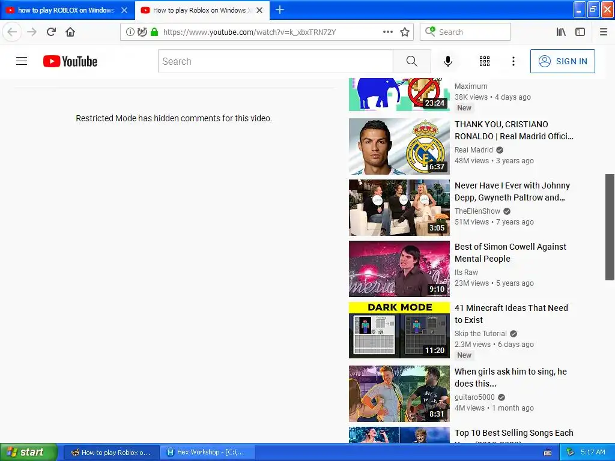615x461 pixels.
Task: Click '48M views' text under Real Madrid
Action: [x=471, y=161]
